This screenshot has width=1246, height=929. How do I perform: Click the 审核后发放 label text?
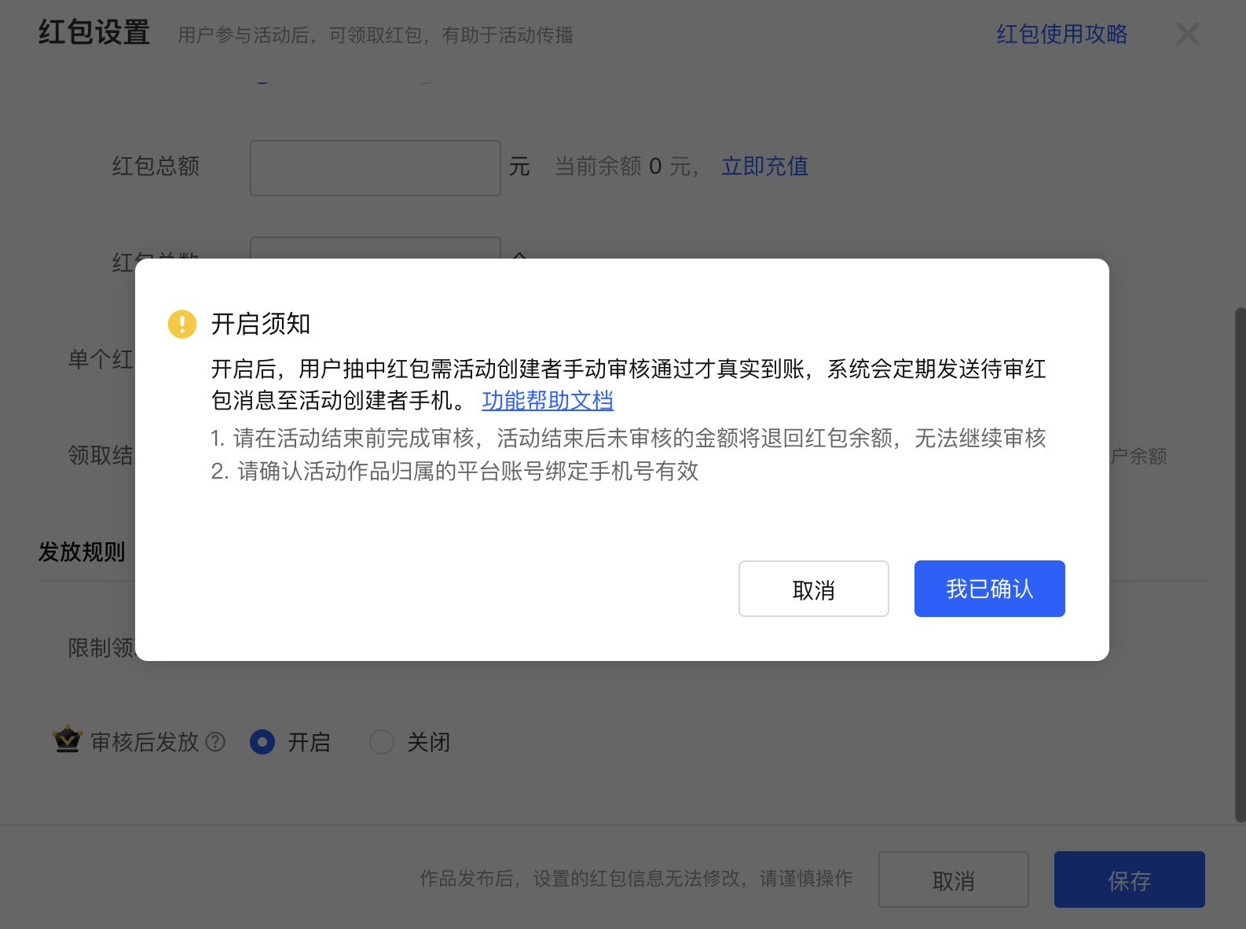point(145,742)
